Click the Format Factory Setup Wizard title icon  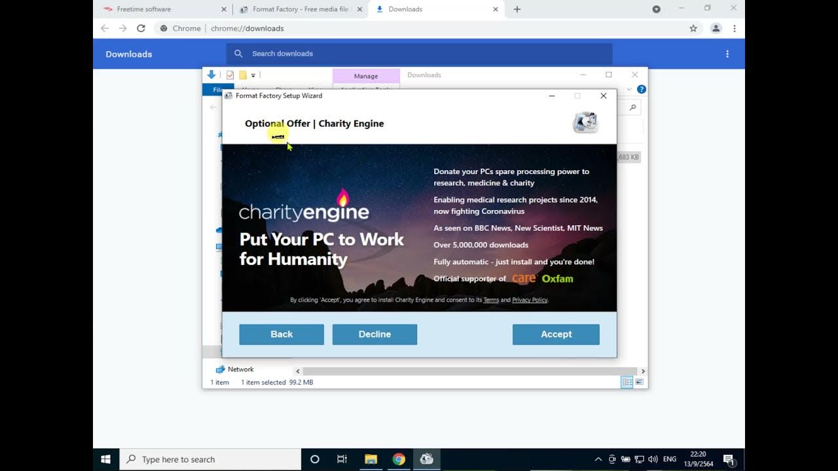[x=228, y=96]
